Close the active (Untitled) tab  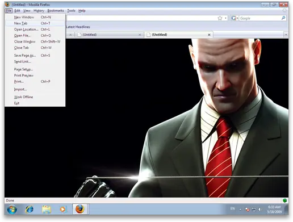tap(209, 35)
